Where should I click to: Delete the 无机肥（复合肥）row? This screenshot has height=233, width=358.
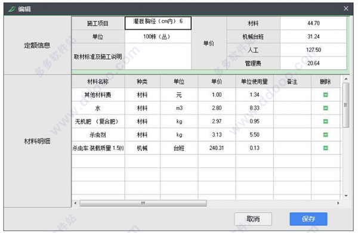[x=326, y=122]
